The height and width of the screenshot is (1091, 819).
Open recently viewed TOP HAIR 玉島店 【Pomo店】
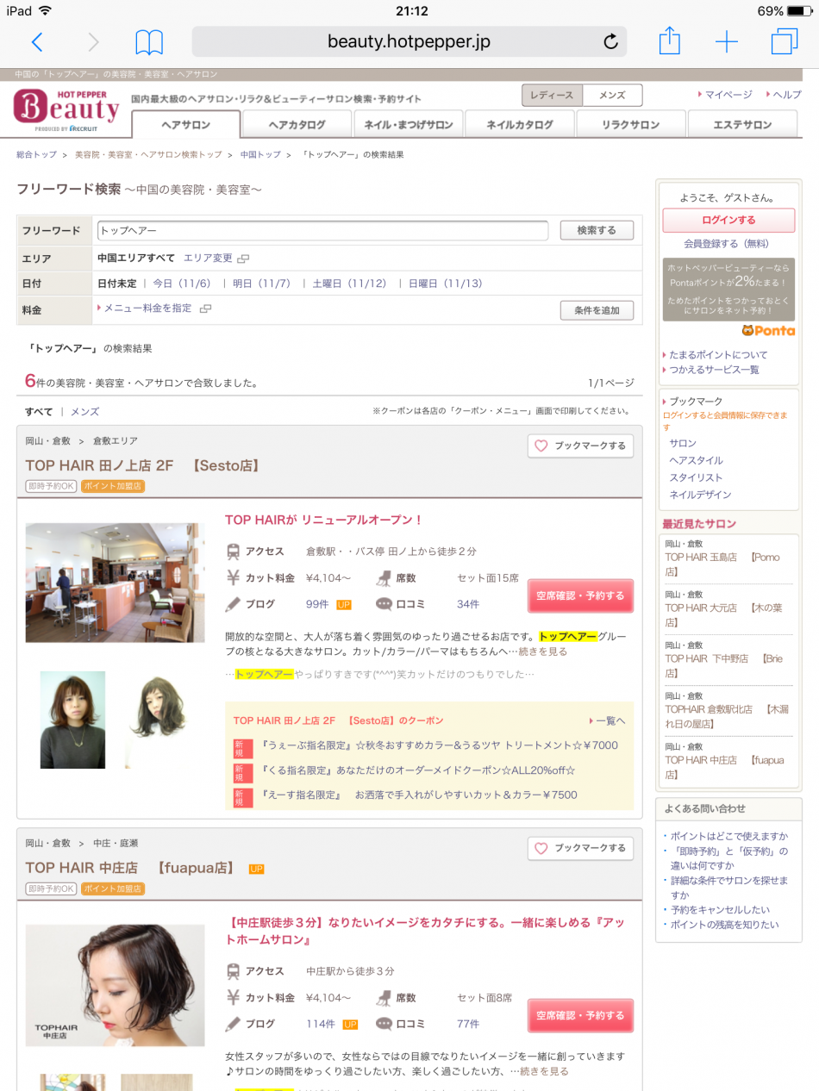tap(722, 564)
